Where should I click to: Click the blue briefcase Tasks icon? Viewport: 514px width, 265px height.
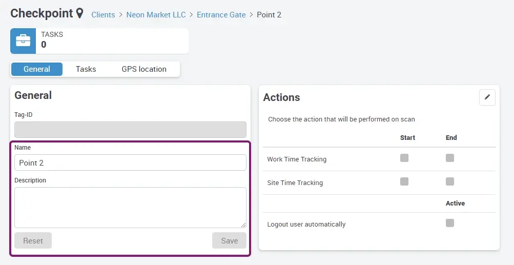click(23, 41)
